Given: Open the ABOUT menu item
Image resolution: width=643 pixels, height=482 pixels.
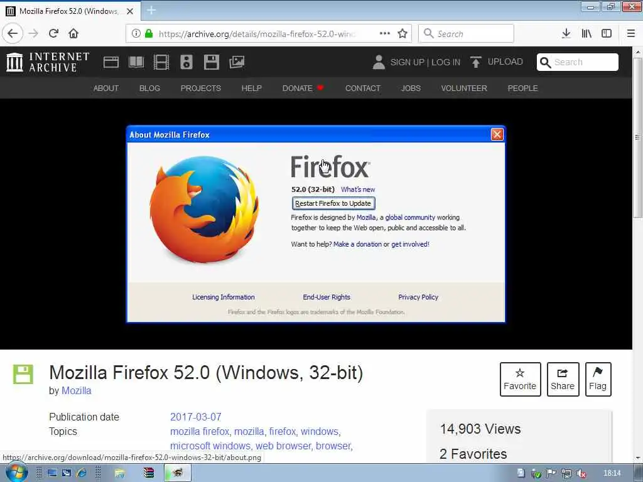Looking at the screenshot, I should (105, 88).
